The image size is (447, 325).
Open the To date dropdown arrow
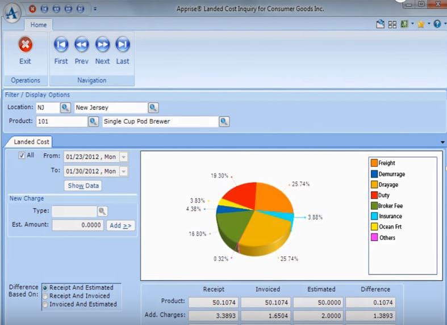coord(123,171)
